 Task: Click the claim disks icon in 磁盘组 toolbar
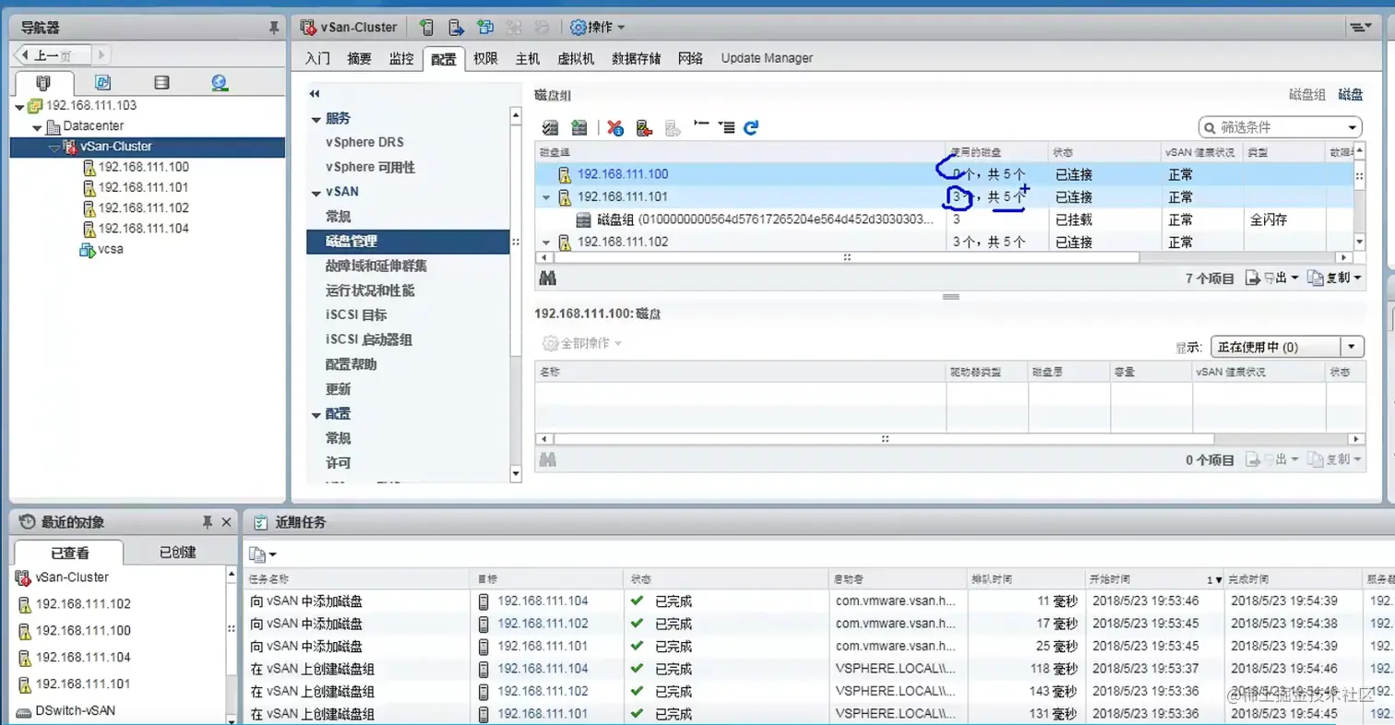point(551,127)
